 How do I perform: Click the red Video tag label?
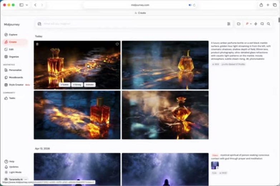(x=215, y=155)
